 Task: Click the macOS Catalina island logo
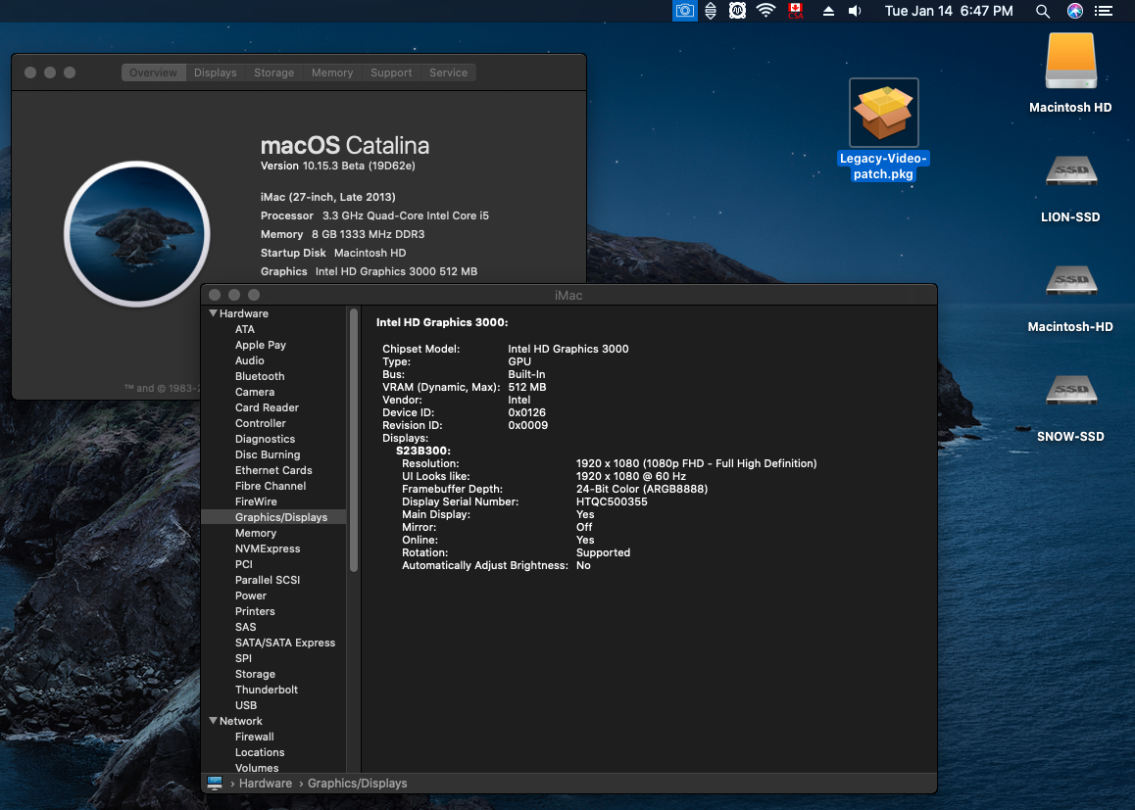(x=137, y=234)
